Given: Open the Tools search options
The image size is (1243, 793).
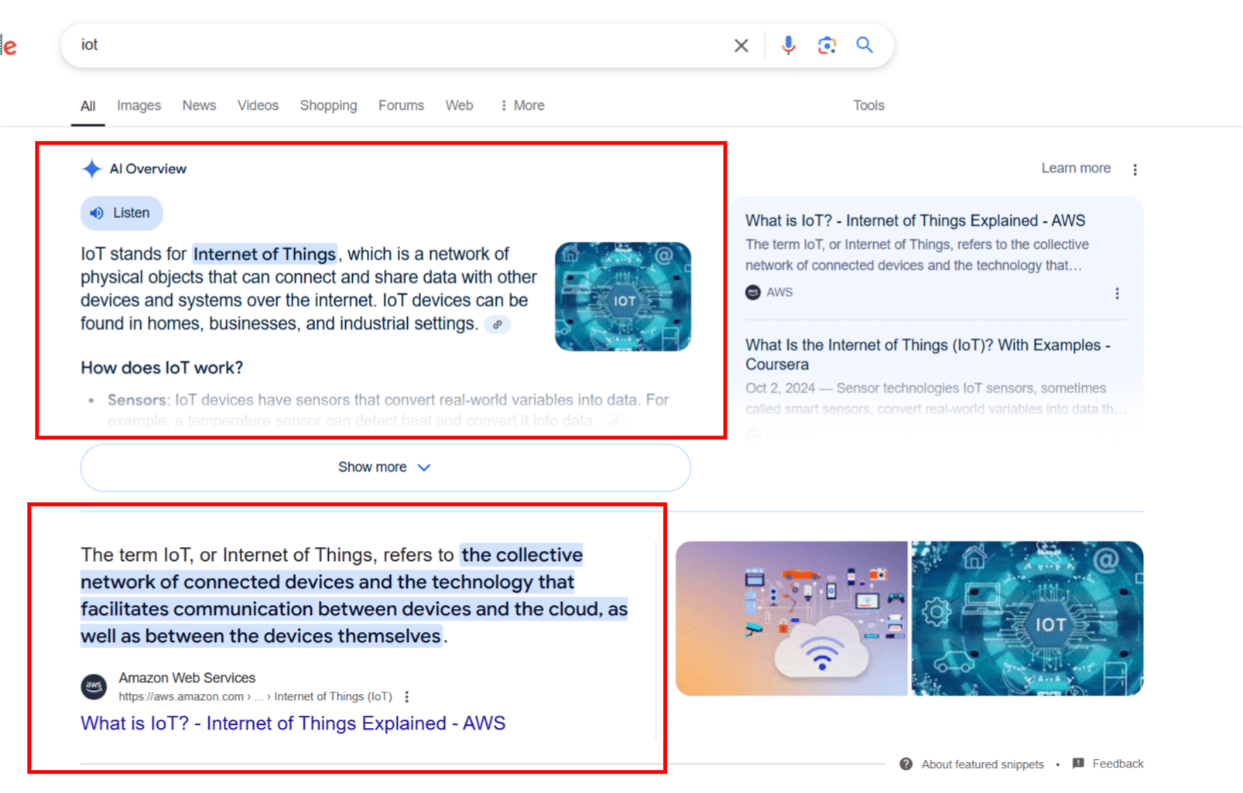Looking at the screenshot, I should 868,105.
